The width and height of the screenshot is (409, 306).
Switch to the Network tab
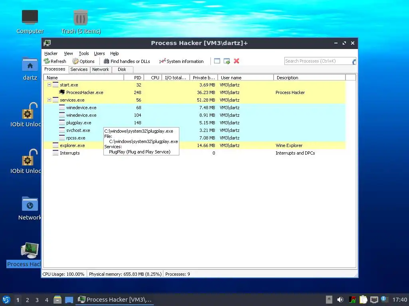[x=101, y=69]
